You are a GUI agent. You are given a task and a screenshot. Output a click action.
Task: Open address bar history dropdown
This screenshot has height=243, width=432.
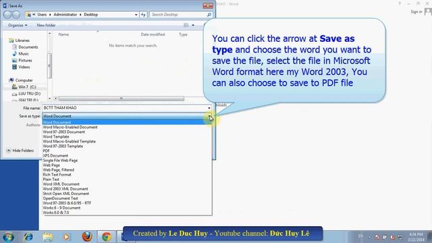136,15
